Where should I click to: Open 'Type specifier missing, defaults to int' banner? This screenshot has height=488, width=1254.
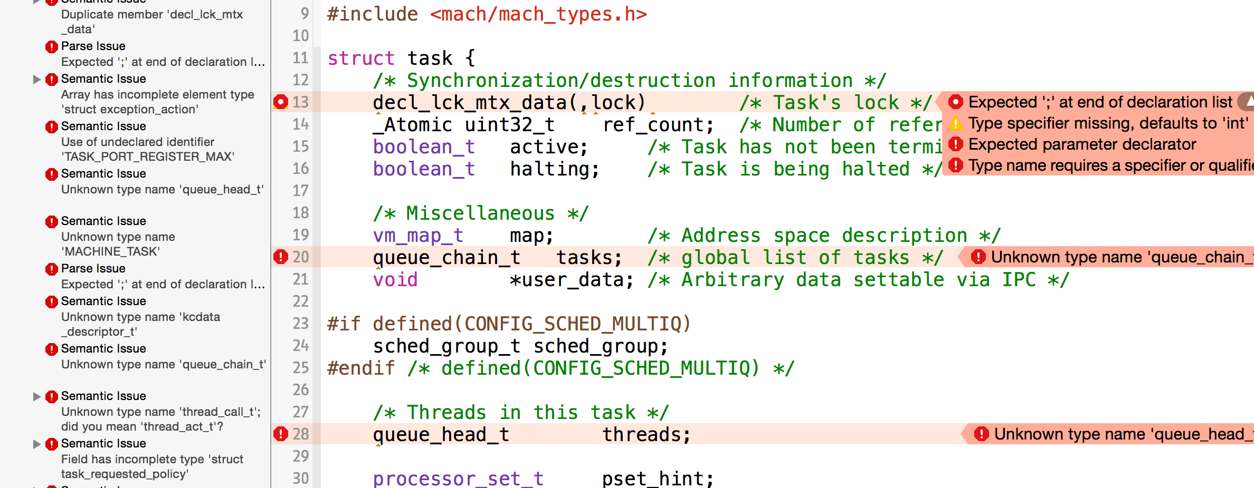pyautogui.click(x=1108, y=123)
